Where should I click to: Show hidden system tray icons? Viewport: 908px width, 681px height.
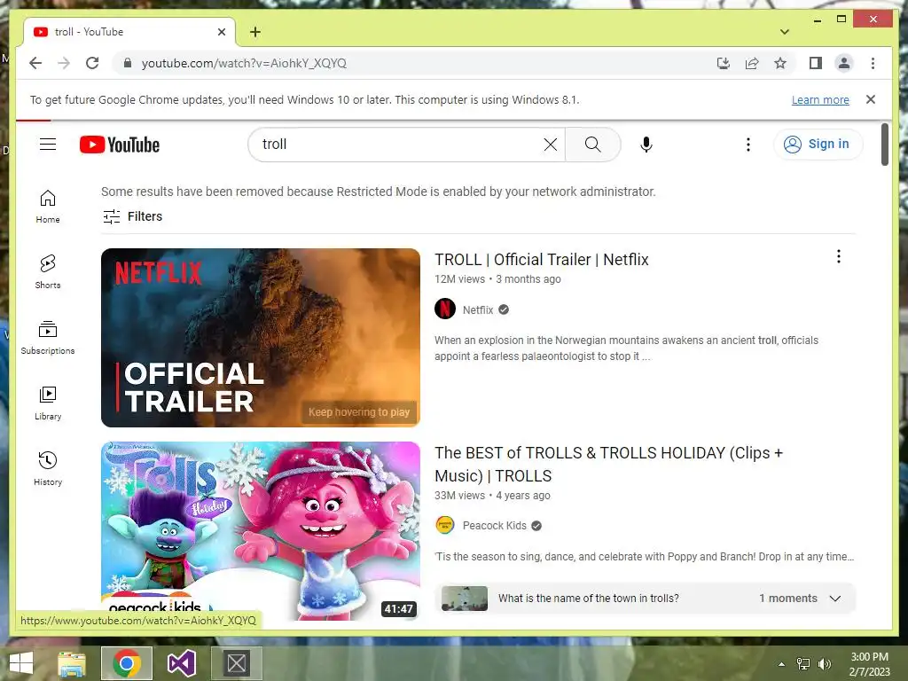[x=781, y=663]
